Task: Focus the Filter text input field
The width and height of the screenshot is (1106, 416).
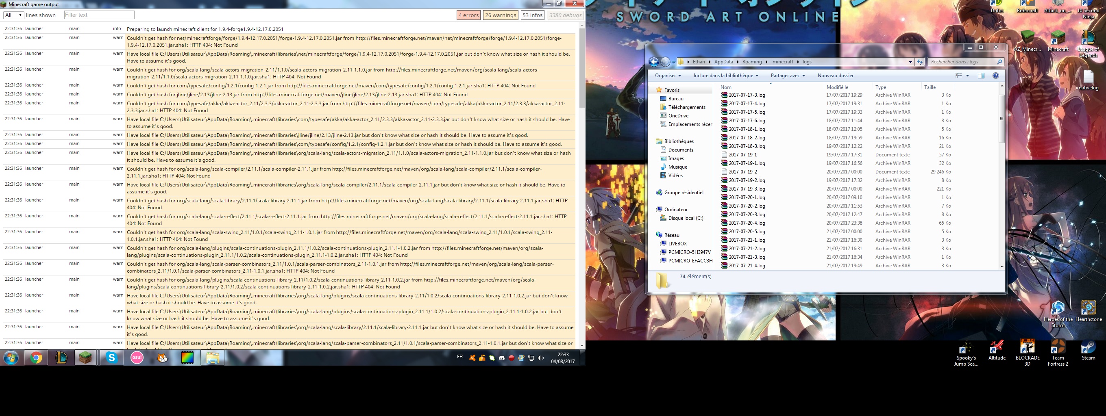Action: pyautogui.click(x=99, y=15)
